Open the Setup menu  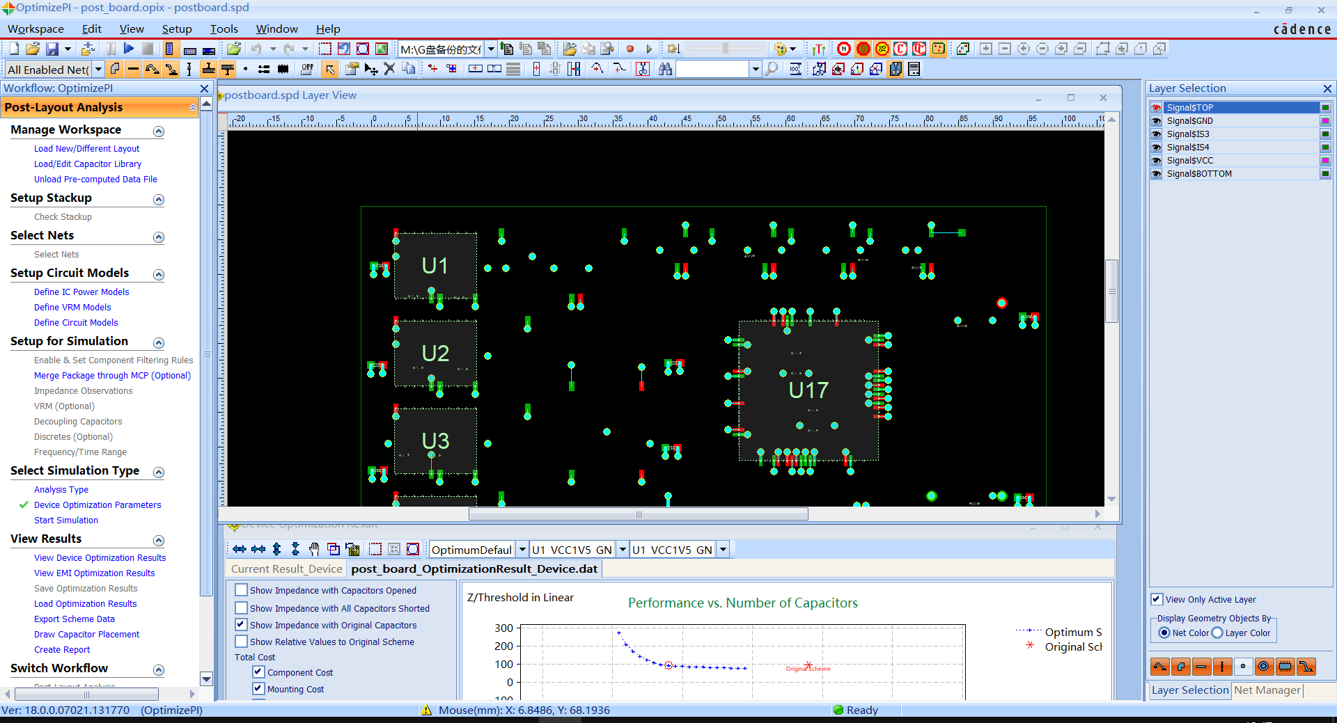pos(177,29)
